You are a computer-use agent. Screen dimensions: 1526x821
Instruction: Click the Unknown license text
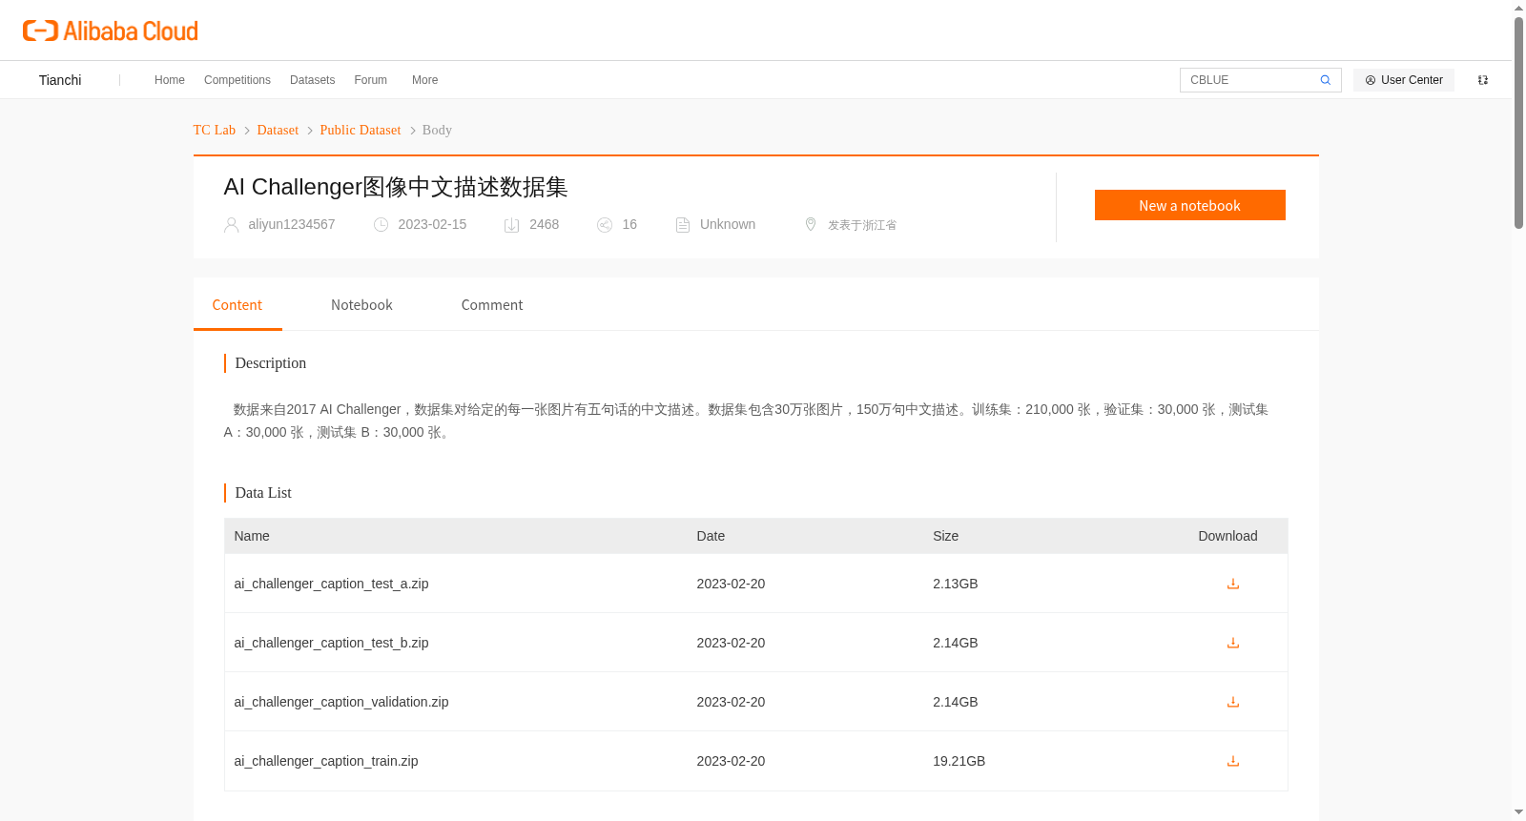pos(728,224)
